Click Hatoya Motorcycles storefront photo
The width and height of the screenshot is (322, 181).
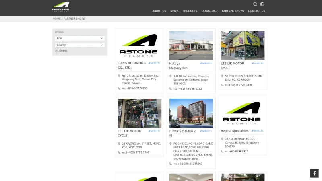[x=191, y=45]
